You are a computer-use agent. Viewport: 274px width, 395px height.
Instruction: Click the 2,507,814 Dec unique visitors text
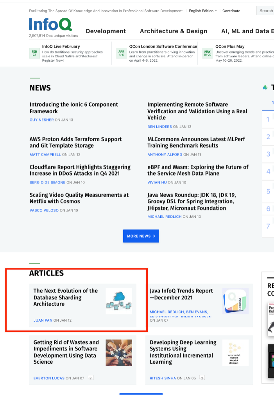(54, 36)
